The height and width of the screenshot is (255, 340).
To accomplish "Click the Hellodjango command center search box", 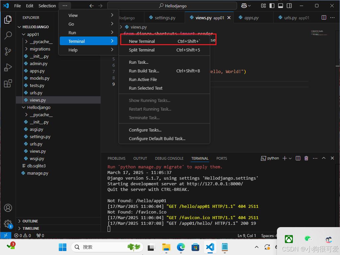I will pyautogui.click(x=172, y=6).
